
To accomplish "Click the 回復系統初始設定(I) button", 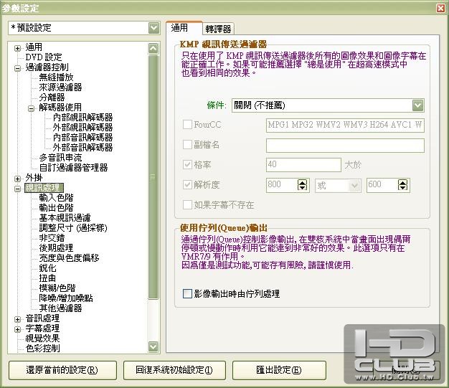I will point(174,370).
